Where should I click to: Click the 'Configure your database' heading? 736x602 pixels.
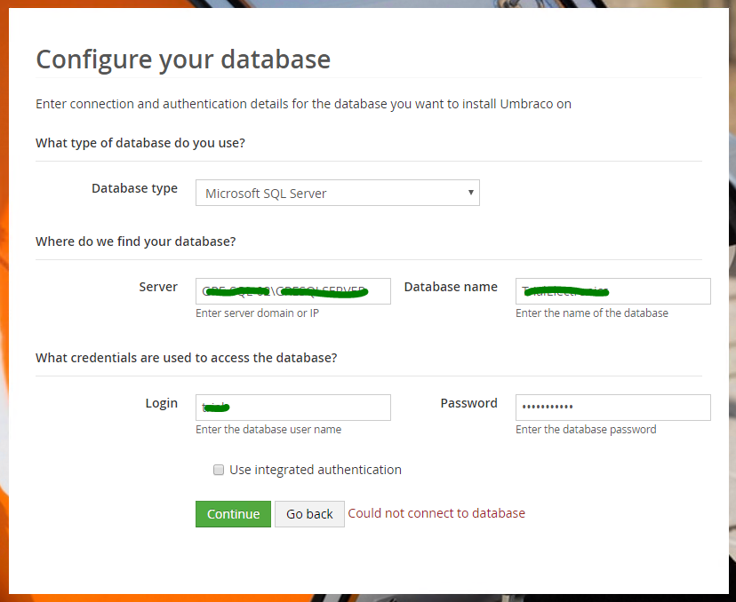pos(183,59)
